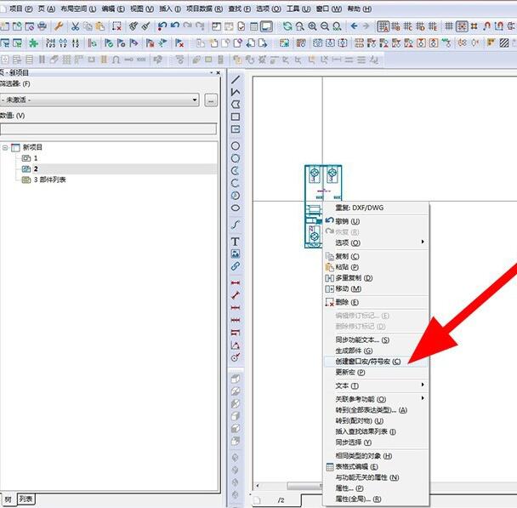Open the 帮助 (H) menu

tap(360, 9)
